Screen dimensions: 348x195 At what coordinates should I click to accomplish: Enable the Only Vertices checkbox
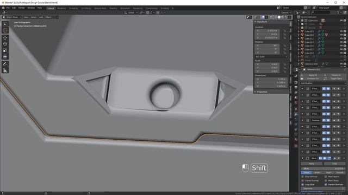click(303, 177)
